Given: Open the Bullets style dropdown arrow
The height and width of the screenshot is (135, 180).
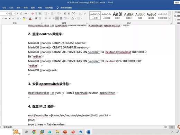Looking at the screenshot, I should 49,13.
